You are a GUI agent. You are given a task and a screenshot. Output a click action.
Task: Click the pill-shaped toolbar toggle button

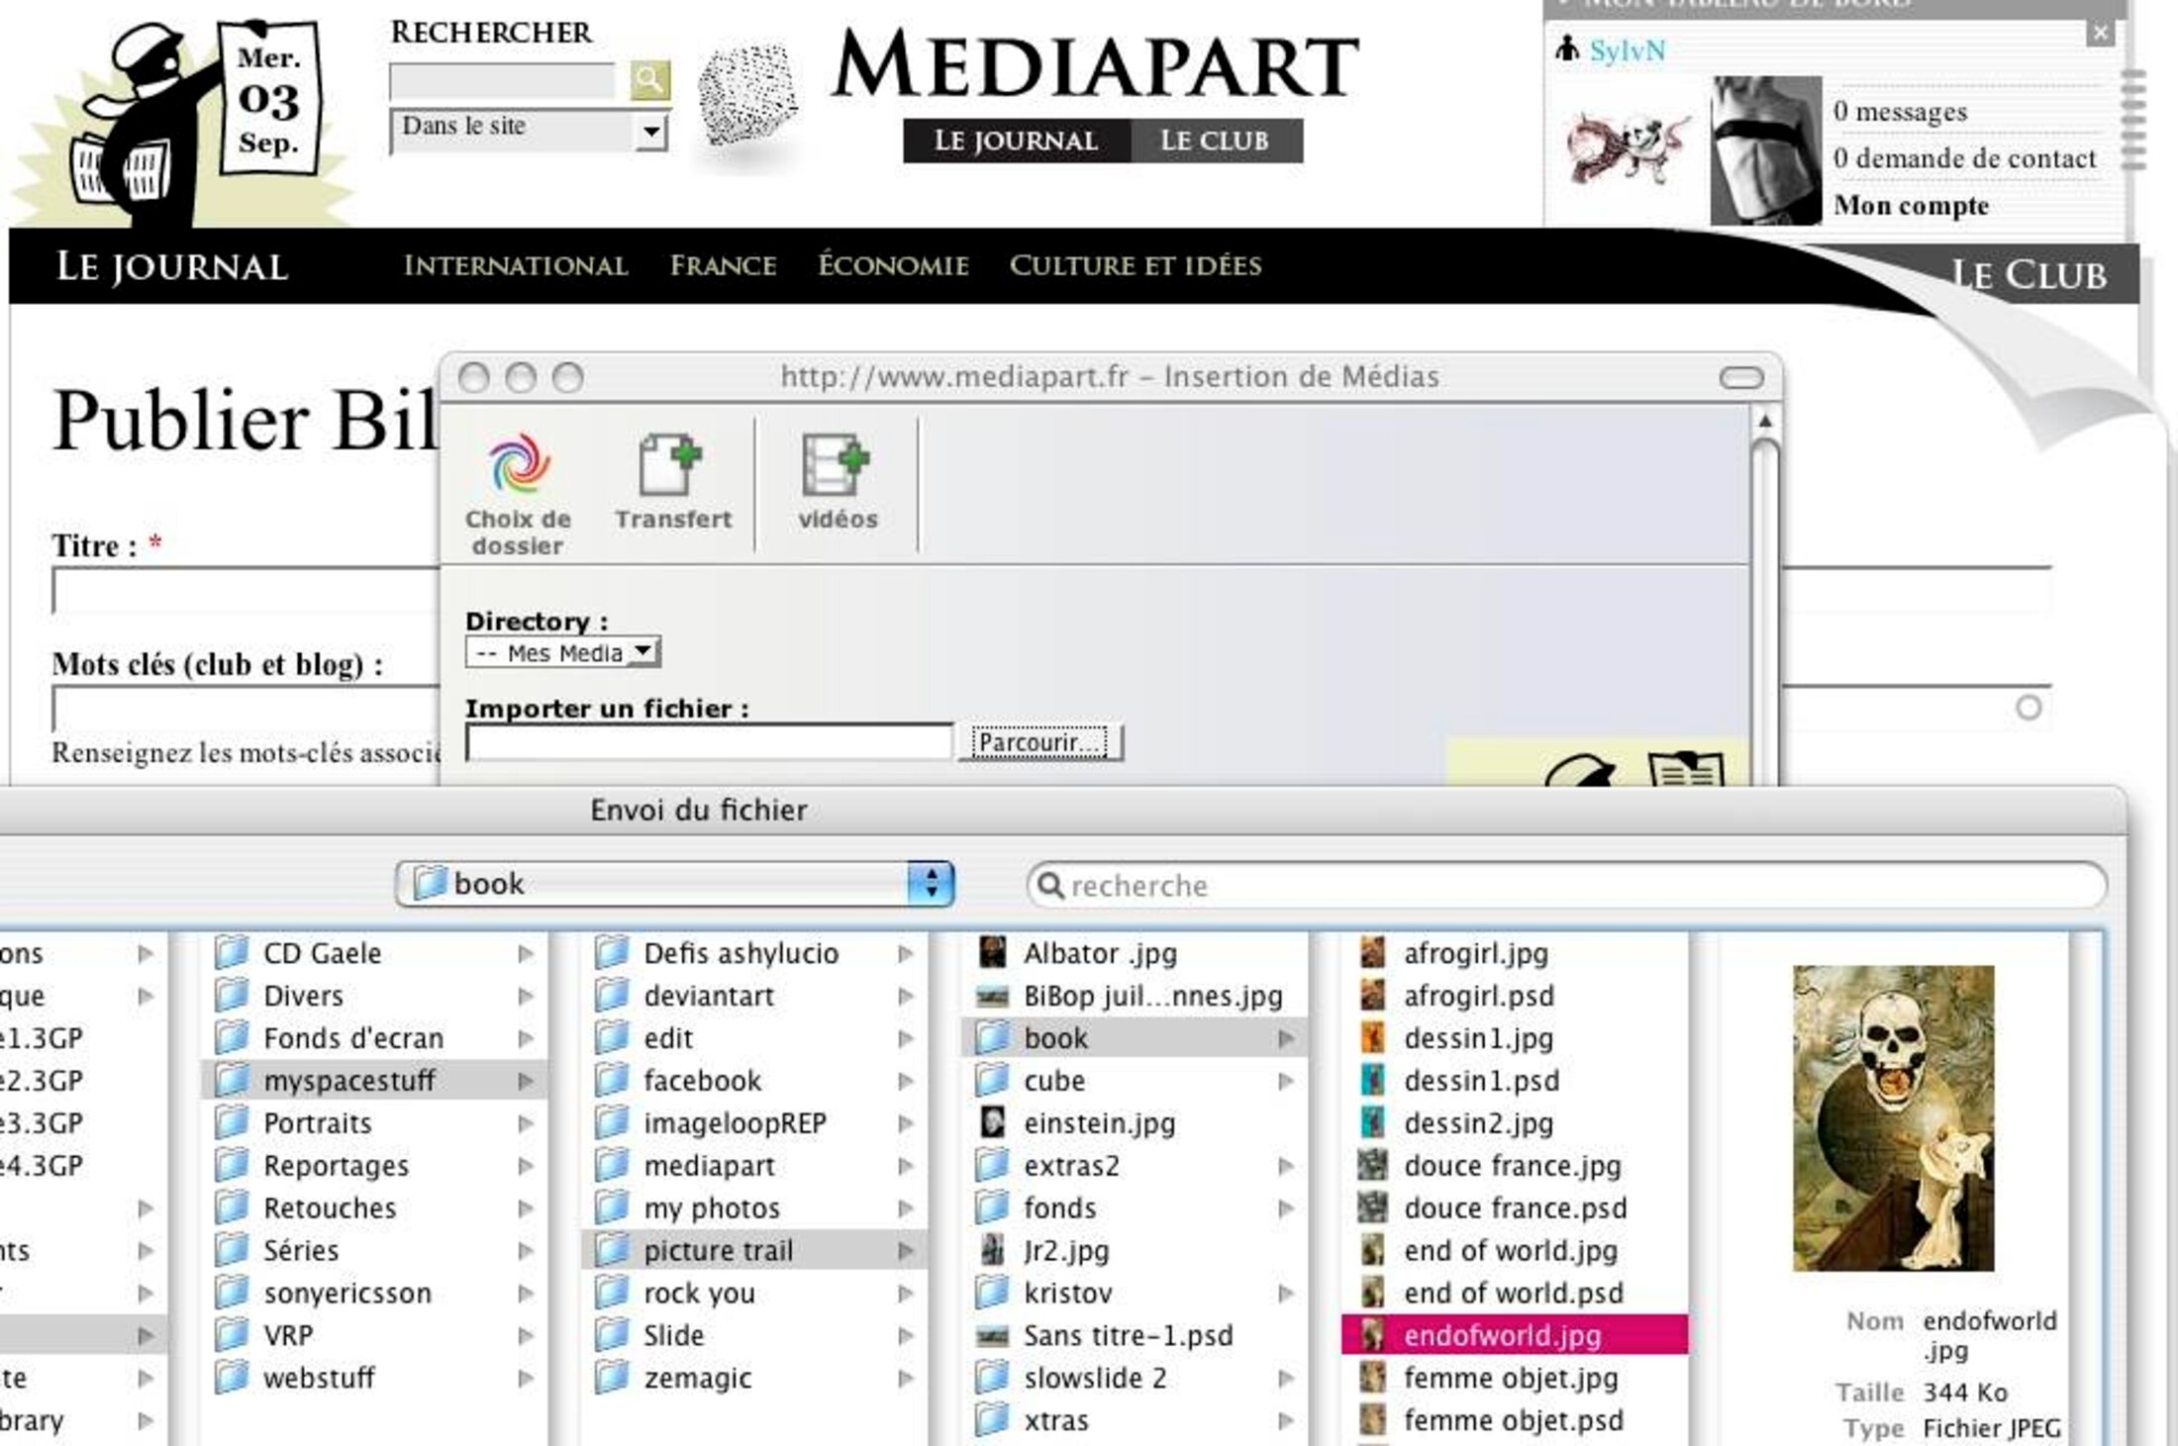click(1740, 377)
